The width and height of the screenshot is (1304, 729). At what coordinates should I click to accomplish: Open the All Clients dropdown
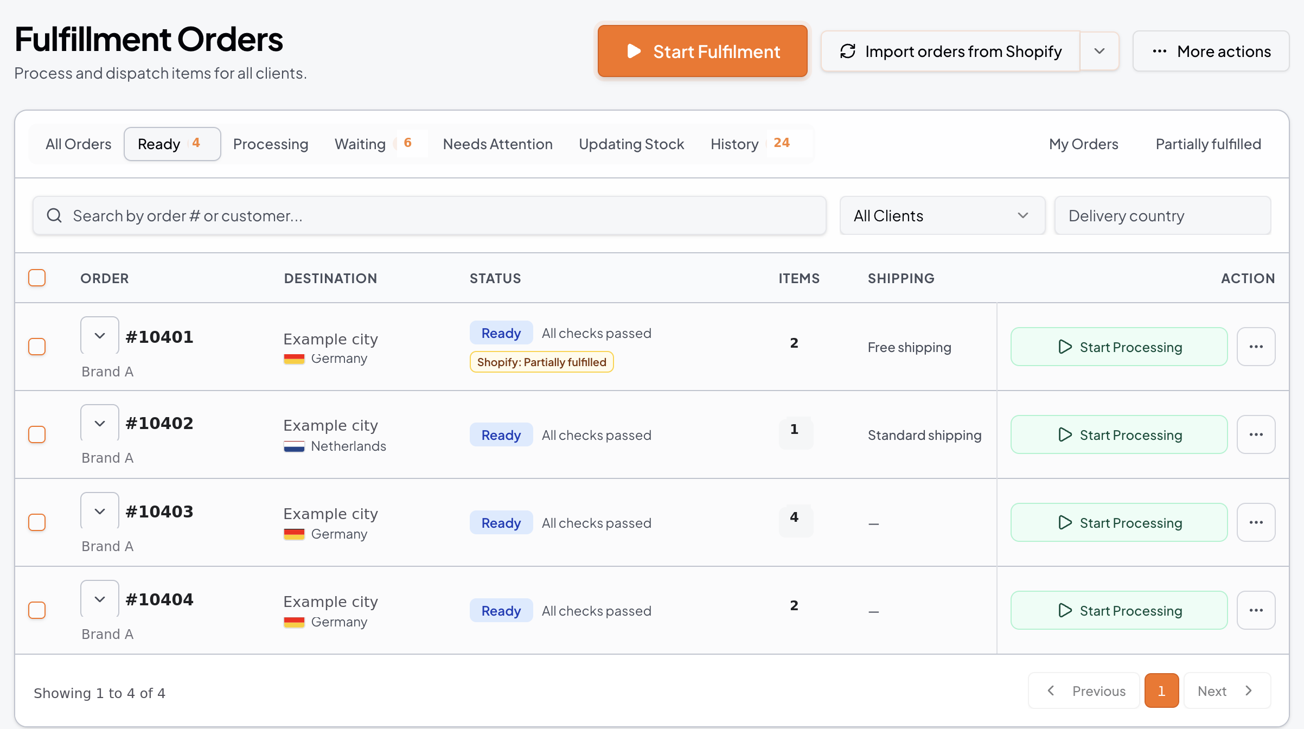coord(942,215)
